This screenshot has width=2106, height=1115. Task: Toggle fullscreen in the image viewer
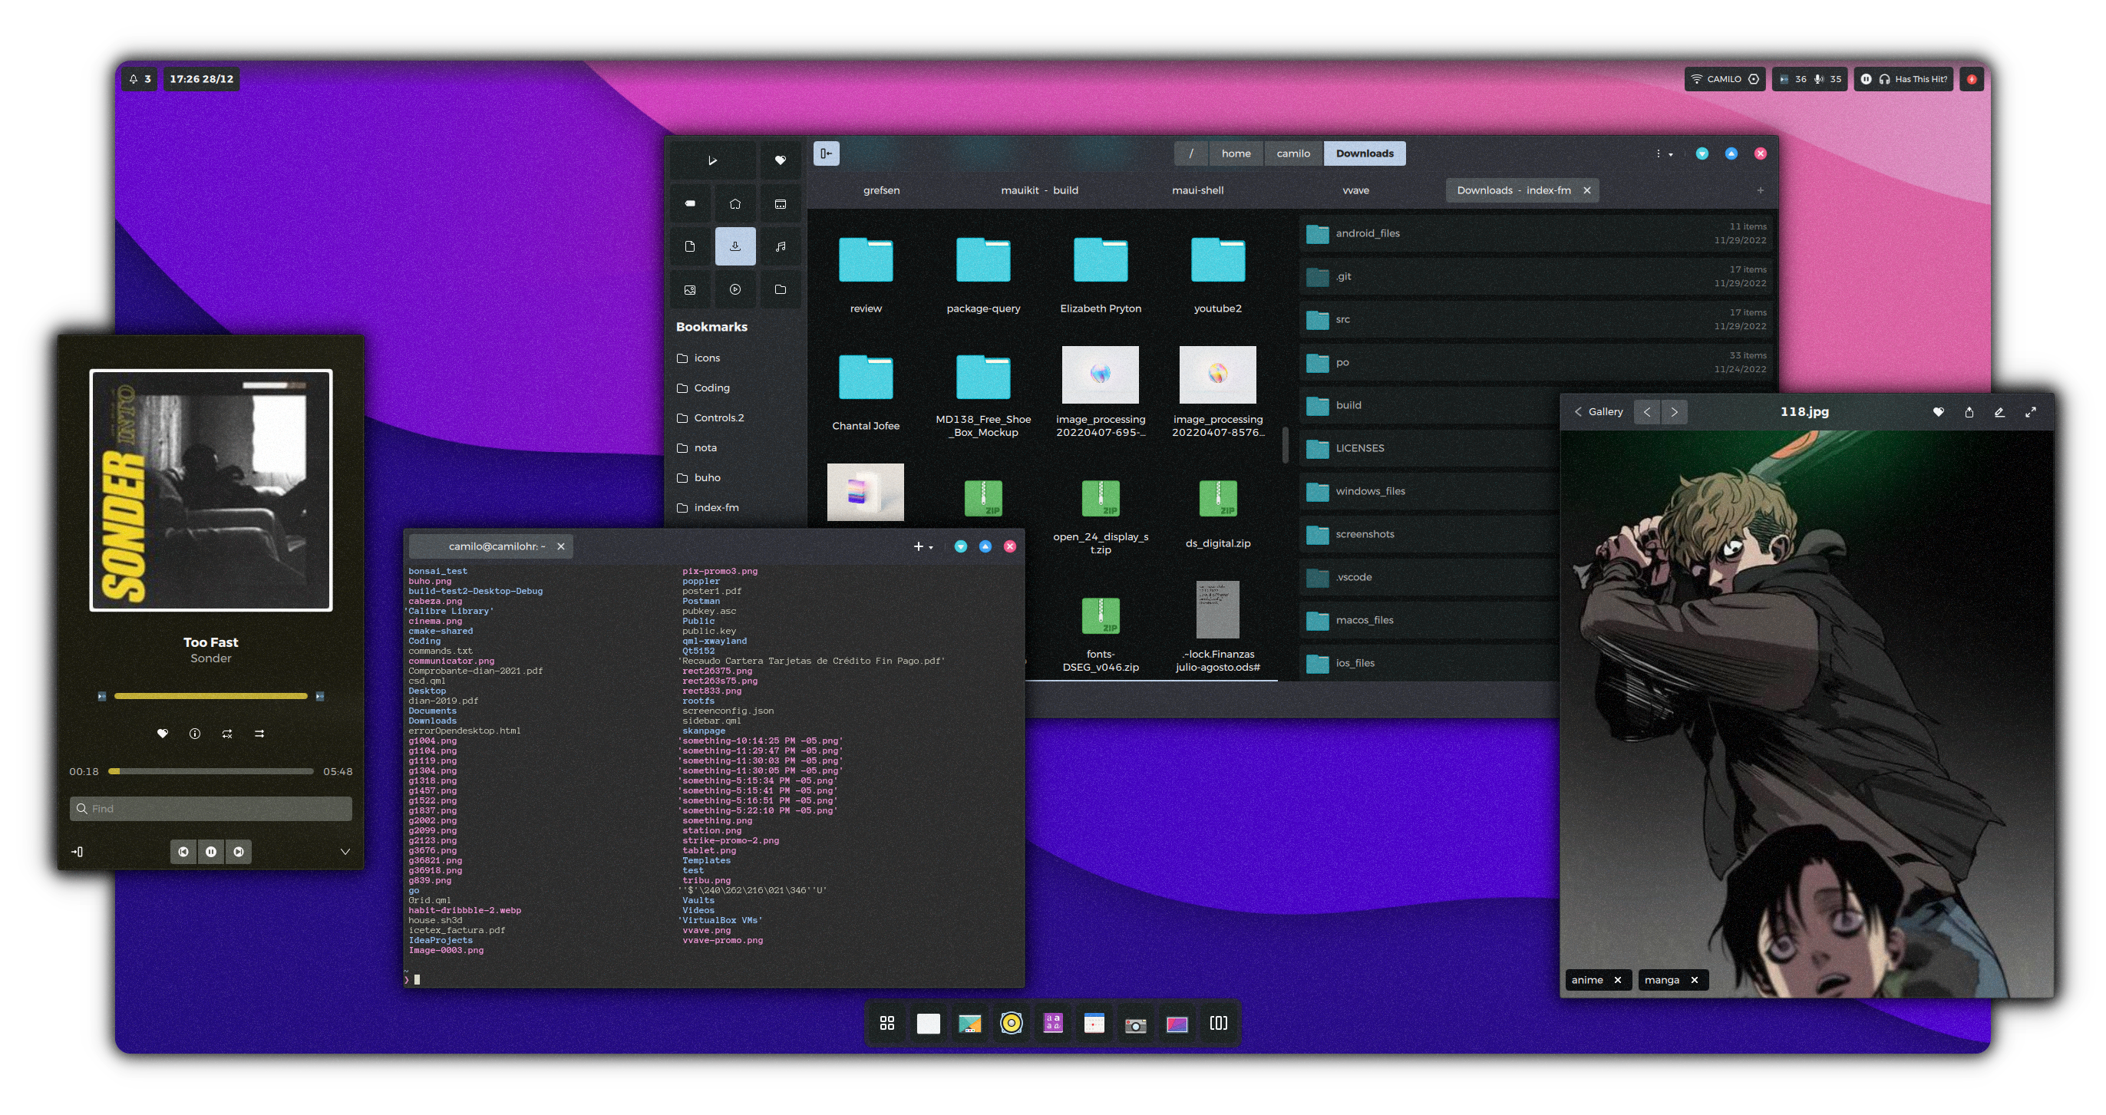click(x=2030, y=412)
